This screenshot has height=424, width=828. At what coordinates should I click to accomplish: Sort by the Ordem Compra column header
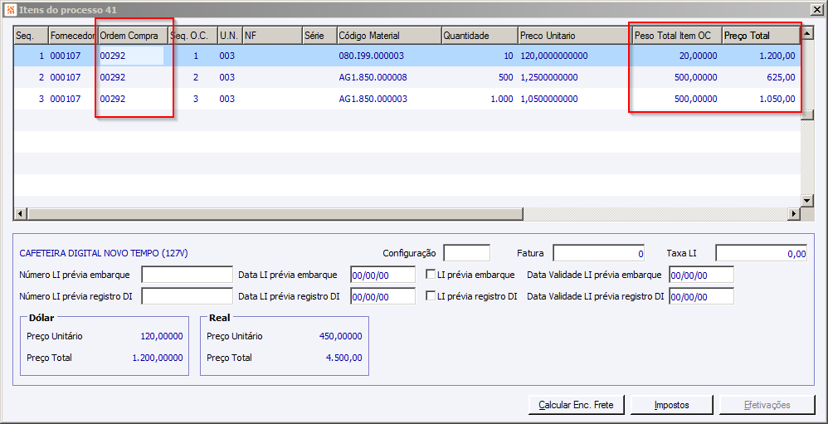tap(132, 36)
